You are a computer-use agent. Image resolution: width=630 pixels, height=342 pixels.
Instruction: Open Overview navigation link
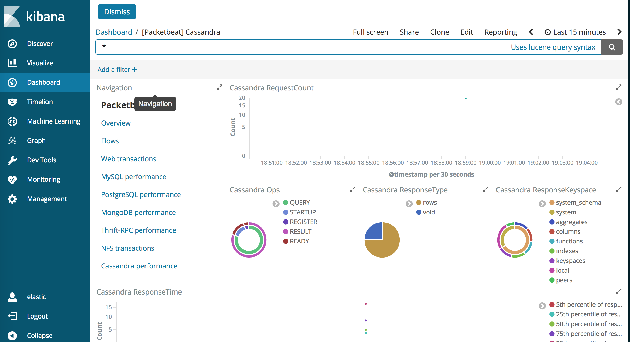[x=116, y=123]
